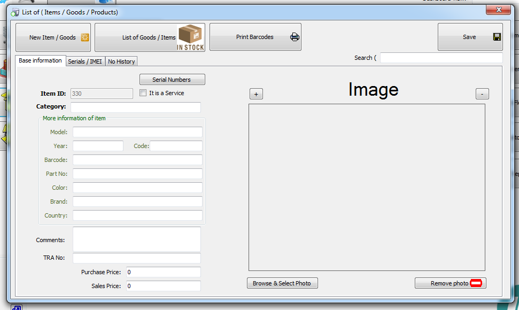This screenshot has height=310, width=519.
Task: Click into the Category field
Action: 136,107
